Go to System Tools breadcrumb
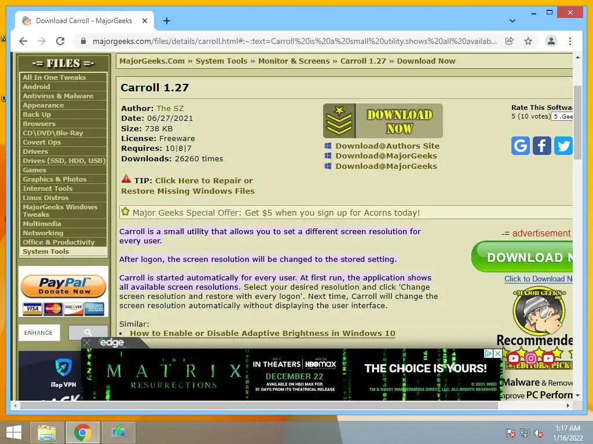The width and height of the screenshot is (593, 444). pos(221,61)
